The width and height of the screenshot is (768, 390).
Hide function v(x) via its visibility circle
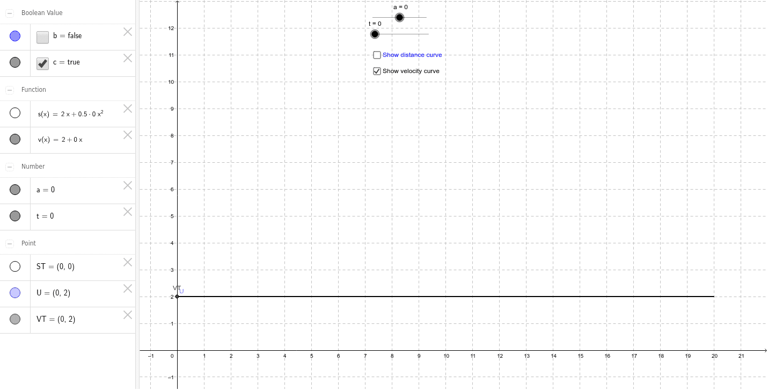coord(15,139)
